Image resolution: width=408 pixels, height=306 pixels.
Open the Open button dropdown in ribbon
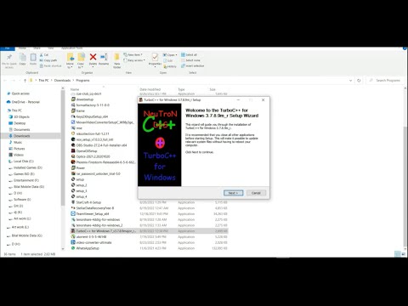170,54
